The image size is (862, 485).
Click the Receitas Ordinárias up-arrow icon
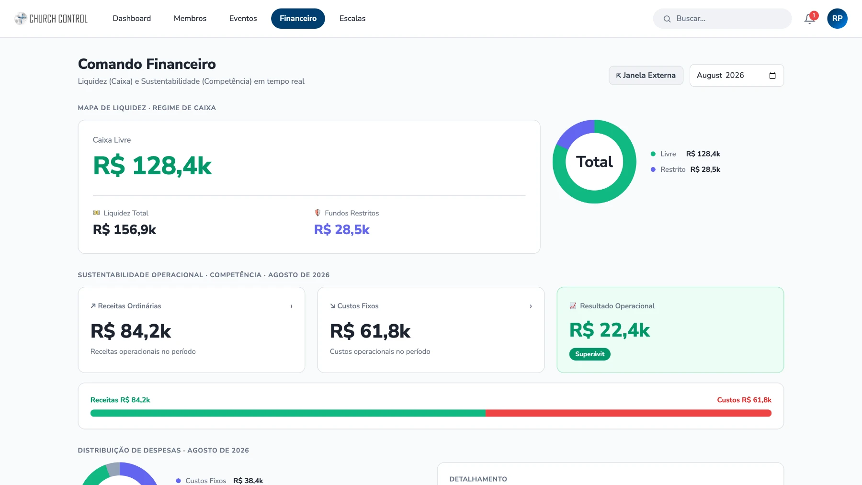[93, 306]
